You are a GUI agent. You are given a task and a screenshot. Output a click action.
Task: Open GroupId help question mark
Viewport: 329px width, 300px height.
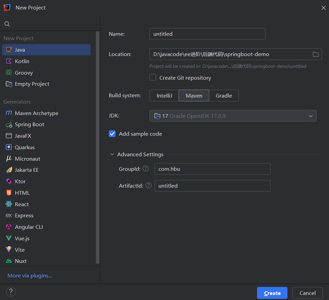[146, 168]
